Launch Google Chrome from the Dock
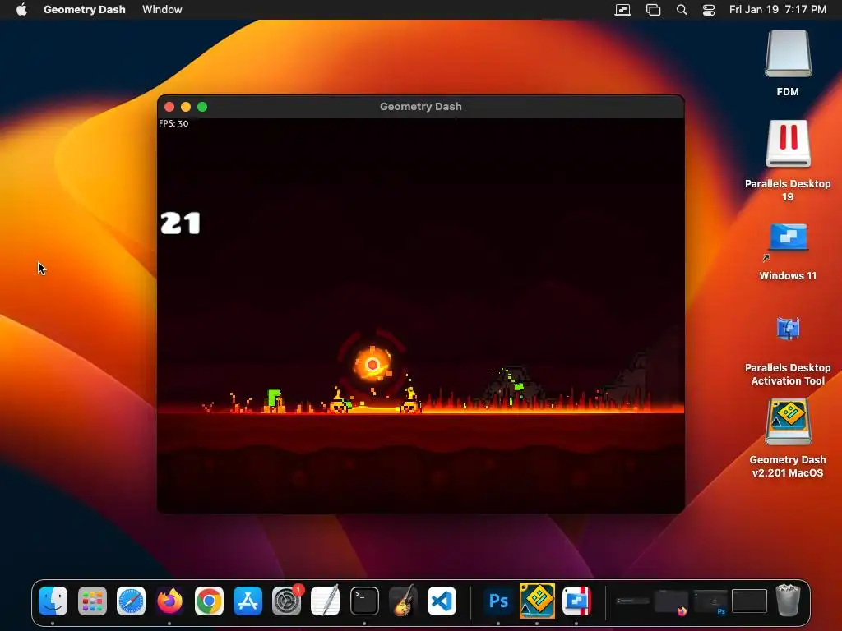 [x=209, y=601]
